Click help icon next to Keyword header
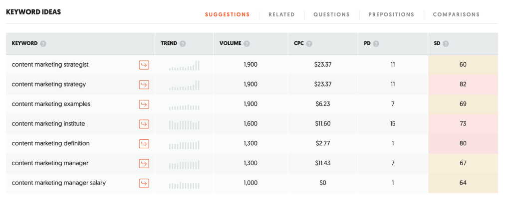This screenshot has width=510, height=203. click(x=43, y=44)
